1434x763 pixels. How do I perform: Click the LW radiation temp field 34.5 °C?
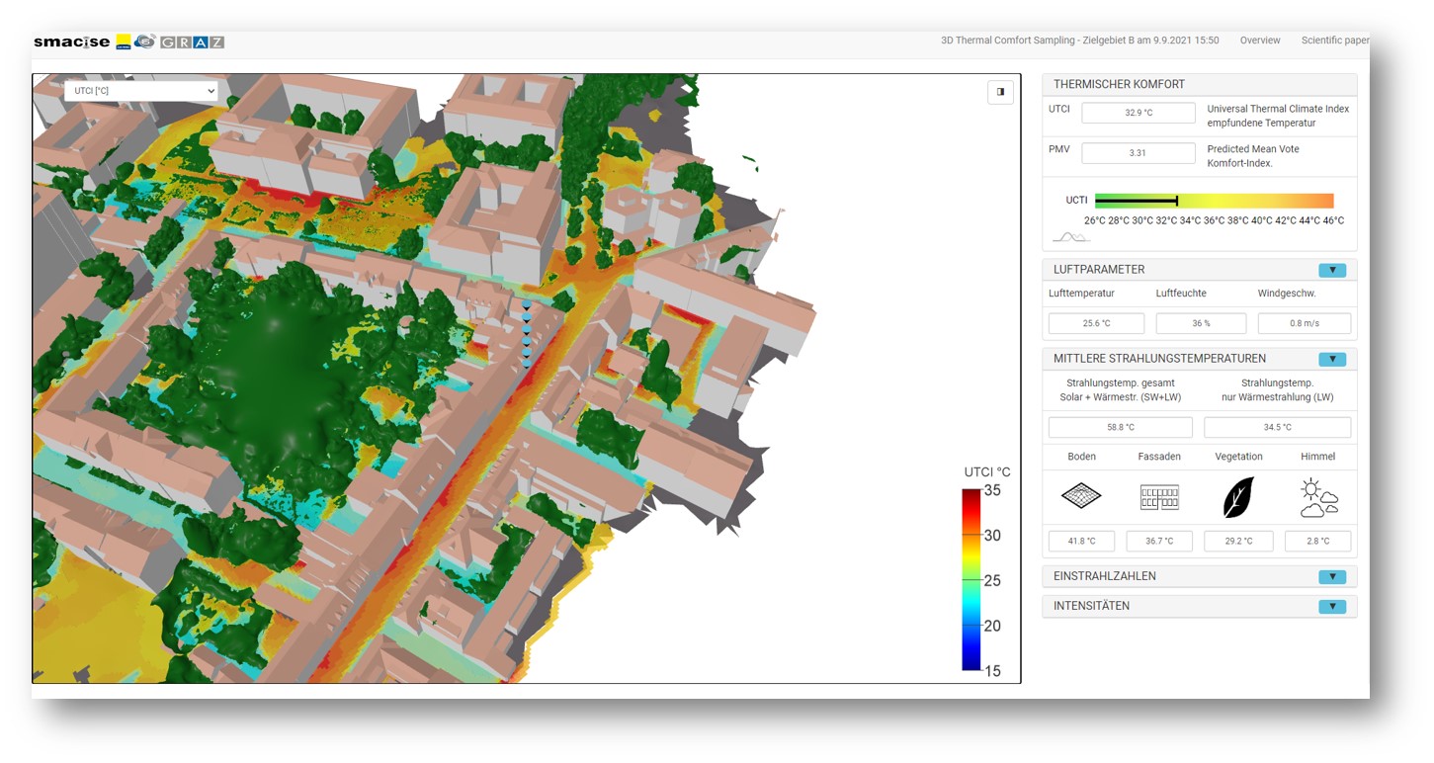pyautogui.click(x=1277, y=427)
